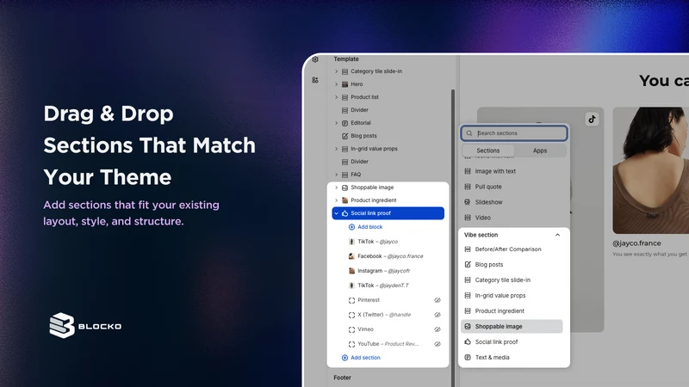Click the search magnifier icon in the section picker
Screen dimensions: 689x387
(x=469, y=133)
